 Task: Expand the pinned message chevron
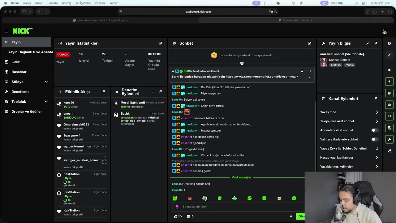pyautogui.click(x=310, y=78)
